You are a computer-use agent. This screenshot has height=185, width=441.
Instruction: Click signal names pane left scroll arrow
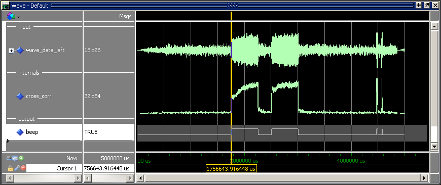(x=9, y=178)
